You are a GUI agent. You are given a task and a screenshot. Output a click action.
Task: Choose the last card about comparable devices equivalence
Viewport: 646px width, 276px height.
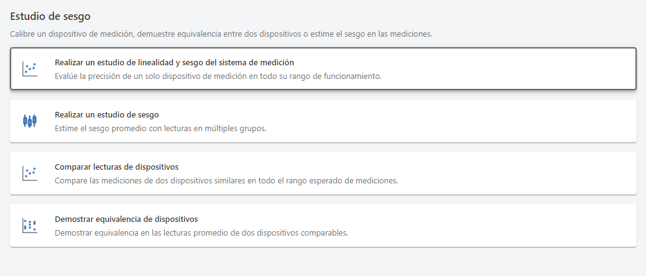click(497, 226)
